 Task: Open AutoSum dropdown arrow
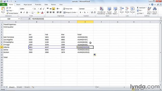click(146, 8)
